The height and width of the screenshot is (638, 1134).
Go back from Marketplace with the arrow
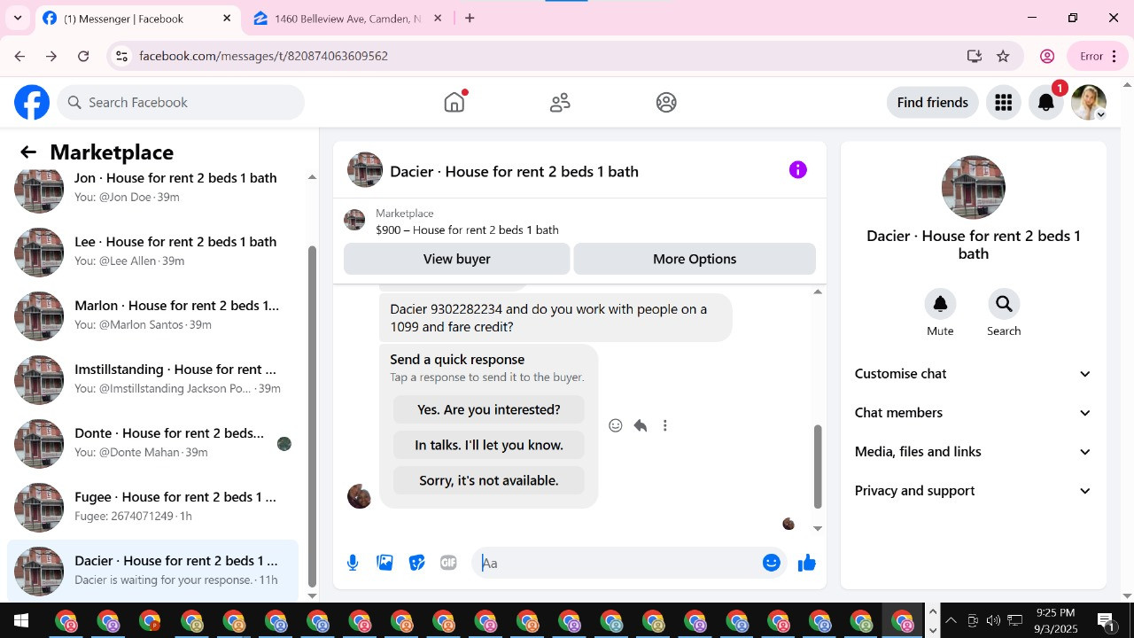28,152
